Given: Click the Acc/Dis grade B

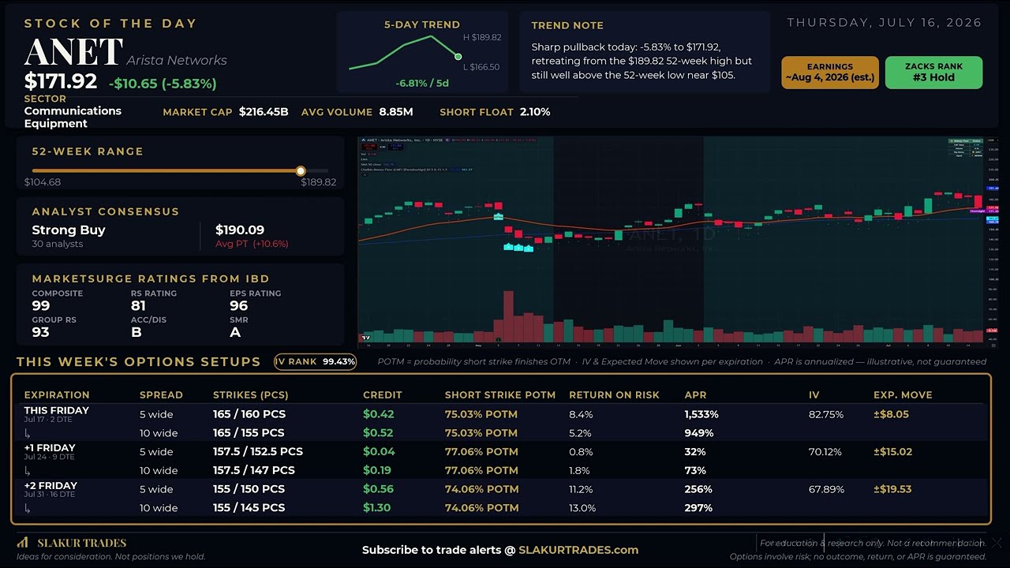Looking at the screenshot, I should click(136, 332).
